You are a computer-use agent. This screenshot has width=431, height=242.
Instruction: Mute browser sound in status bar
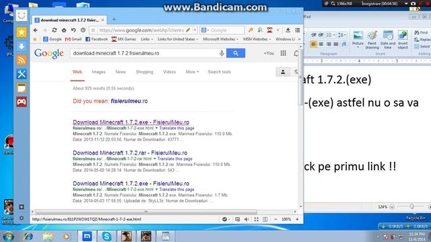(246, 219)
